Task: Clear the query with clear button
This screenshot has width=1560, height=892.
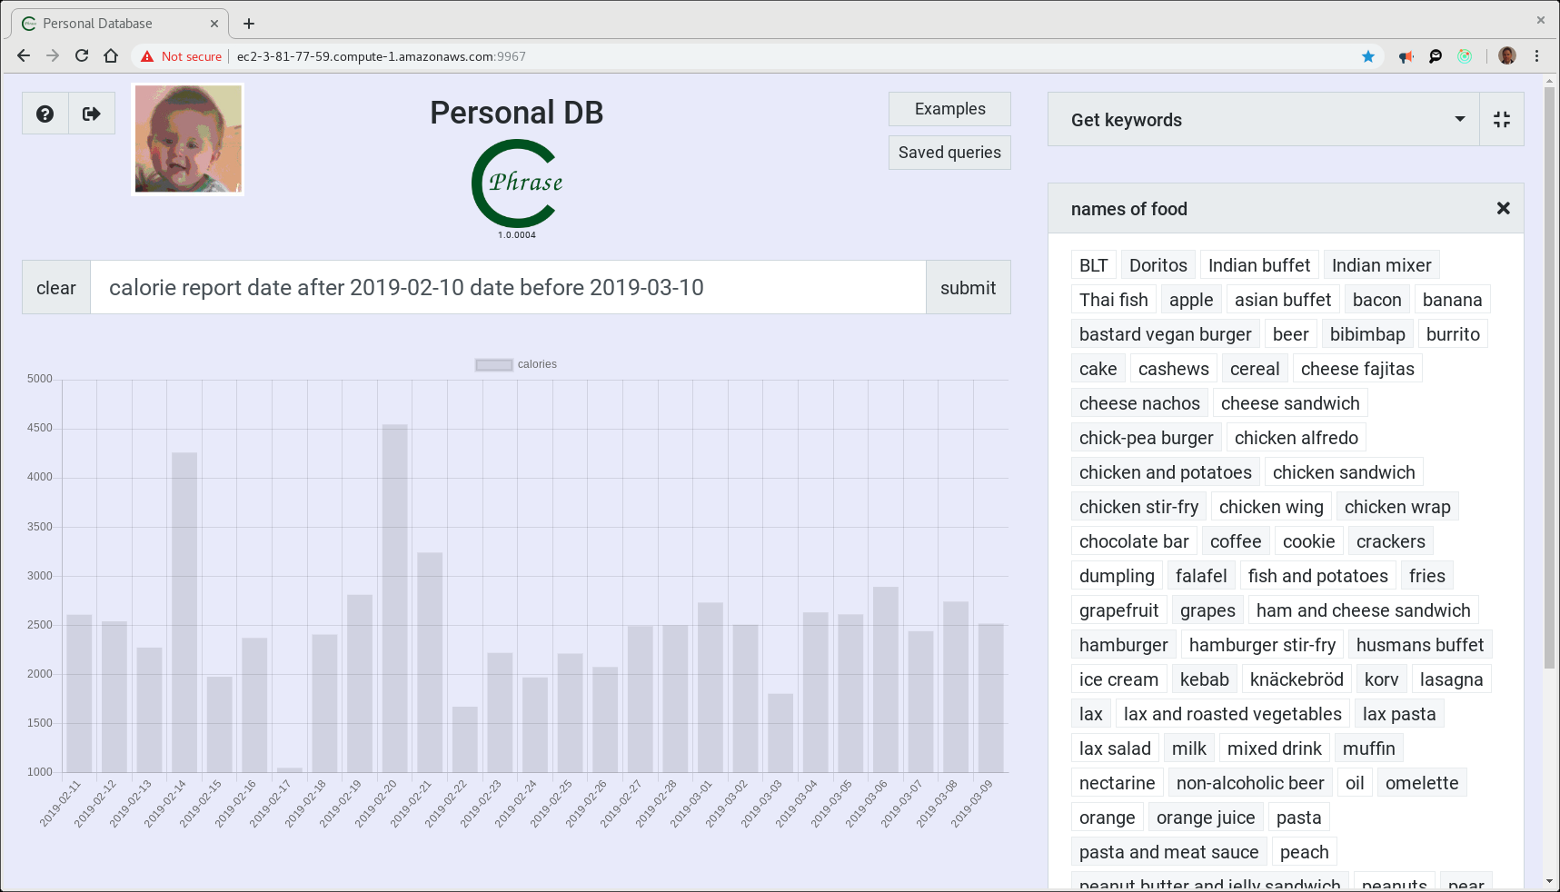Action: point(56,288)
